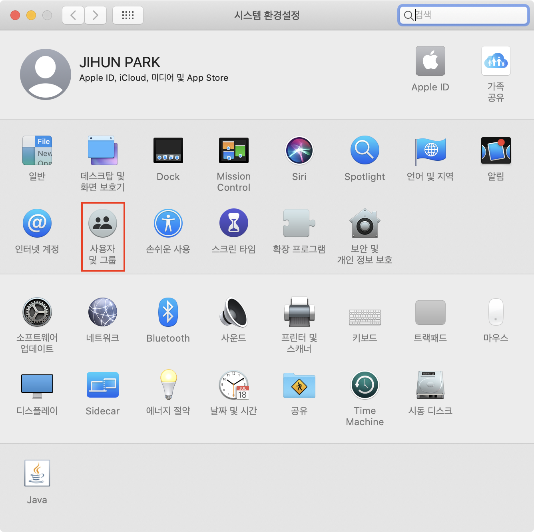Open 손쉬운 사용 accessibility icon
This screenshot has height=532, width=534.
168,223
